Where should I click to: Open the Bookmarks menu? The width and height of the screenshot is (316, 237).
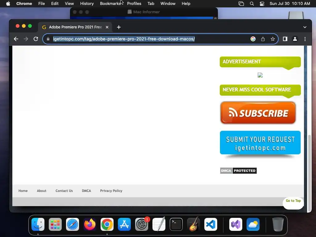click(x=110, y=4)
